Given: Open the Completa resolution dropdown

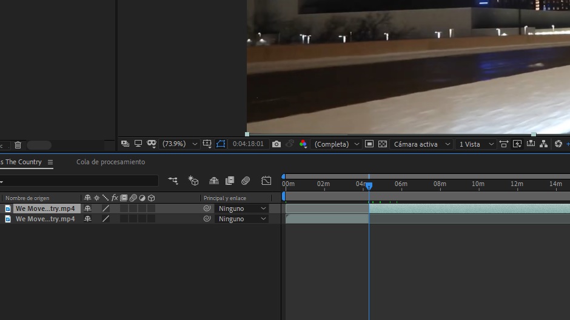Looking at the screenshot, I should pos(337,144).
